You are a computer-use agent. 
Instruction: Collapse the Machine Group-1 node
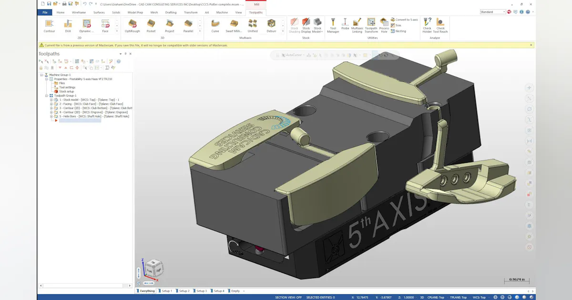pos(42,75)
